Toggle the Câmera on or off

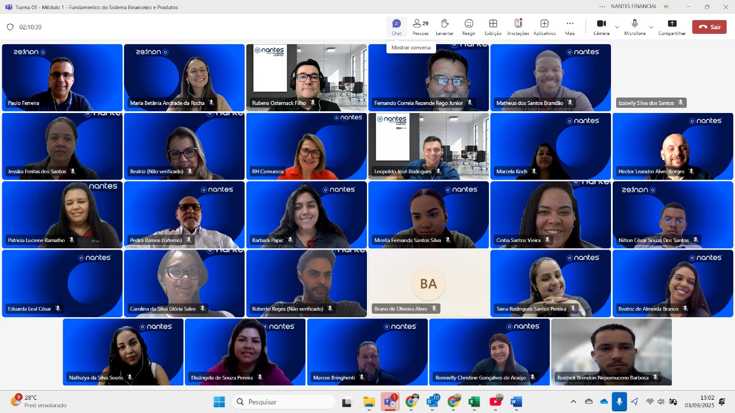coord(601,26)
